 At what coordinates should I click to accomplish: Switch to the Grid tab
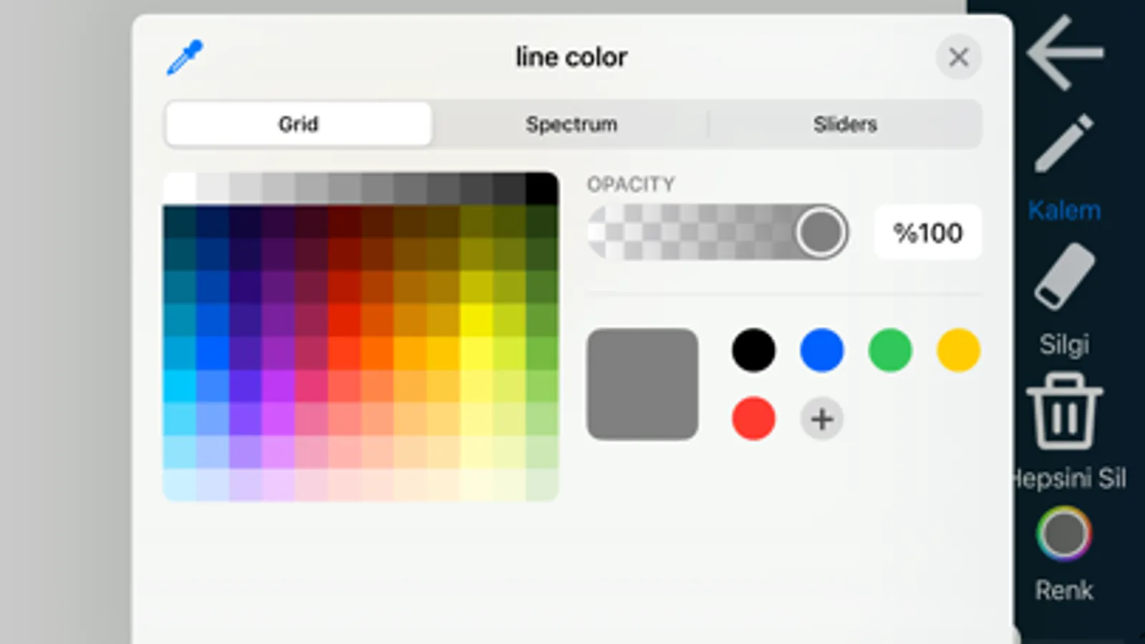(298, 124)
